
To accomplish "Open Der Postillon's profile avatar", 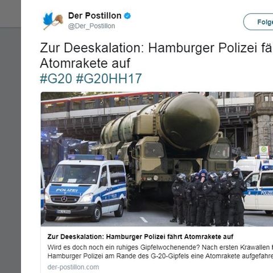I will 53,21.
